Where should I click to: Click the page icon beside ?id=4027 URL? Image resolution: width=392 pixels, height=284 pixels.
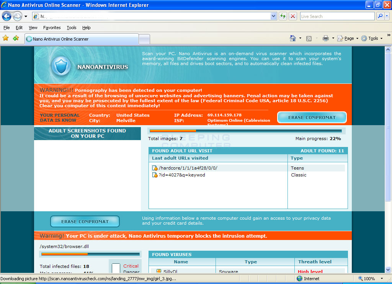155,175
